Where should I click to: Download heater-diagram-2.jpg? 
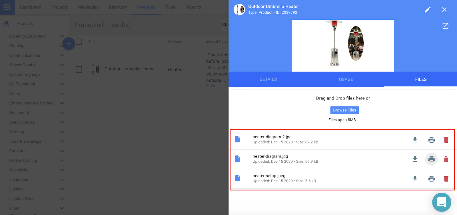pos(415,140)
